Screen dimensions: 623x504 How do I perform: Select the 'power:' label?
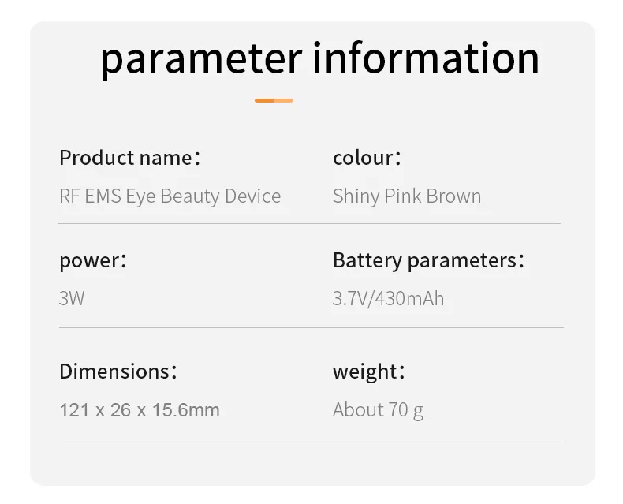tap(92, 261)
